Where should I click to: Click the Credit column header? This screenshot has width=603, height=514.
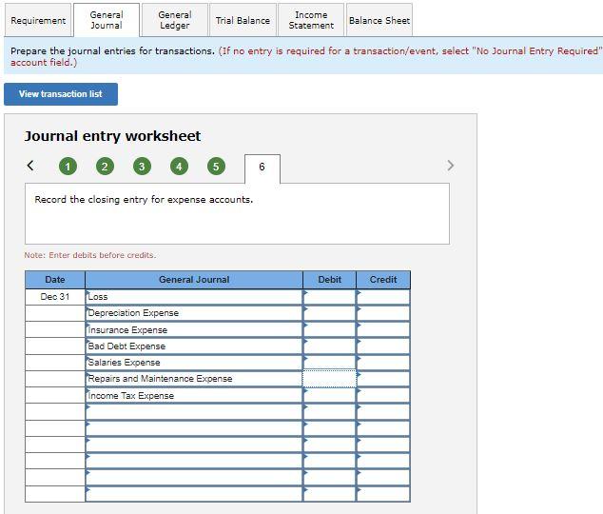point(383,280)
